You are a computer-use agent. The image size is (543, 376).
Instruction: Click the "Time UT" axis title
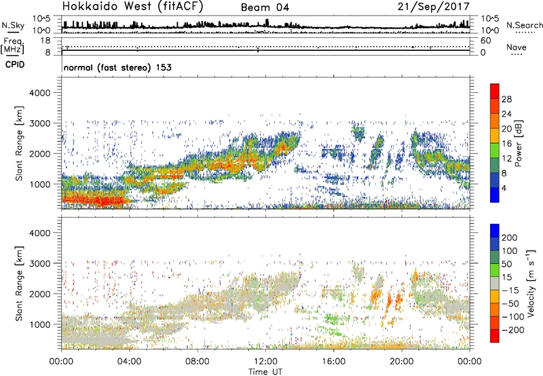(x=265, y=371)
